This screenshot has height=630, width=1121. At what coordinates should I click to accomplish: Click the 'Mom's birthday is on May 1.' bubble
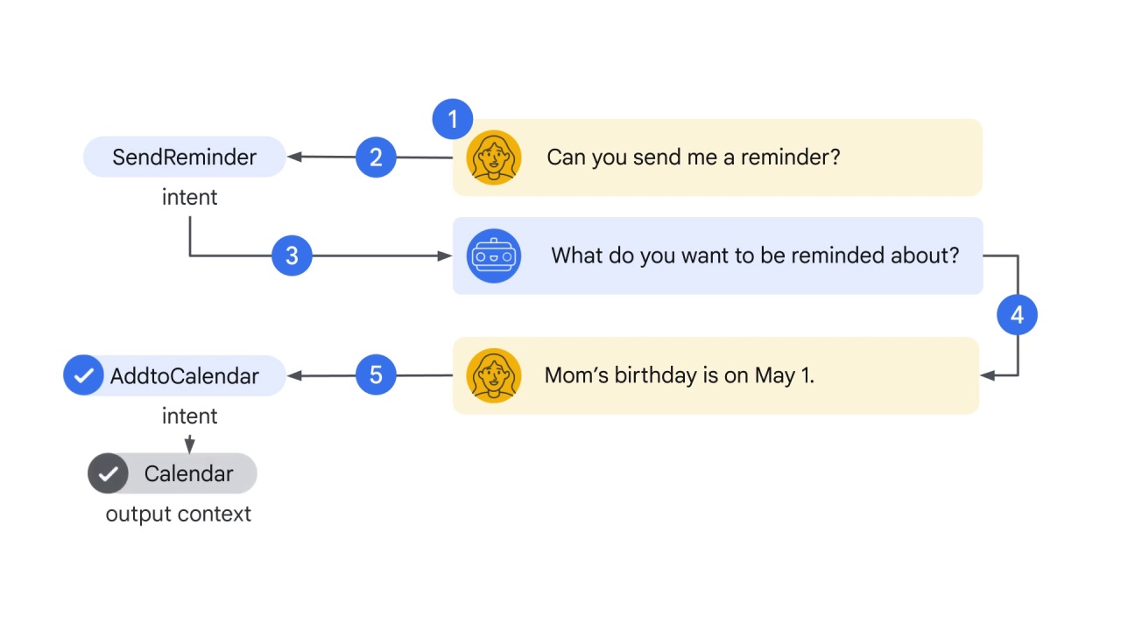click(716, 375)
